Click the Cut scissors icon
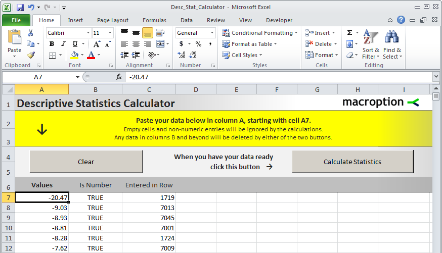This screenshot has width=442, height=253. pos(30,33)
